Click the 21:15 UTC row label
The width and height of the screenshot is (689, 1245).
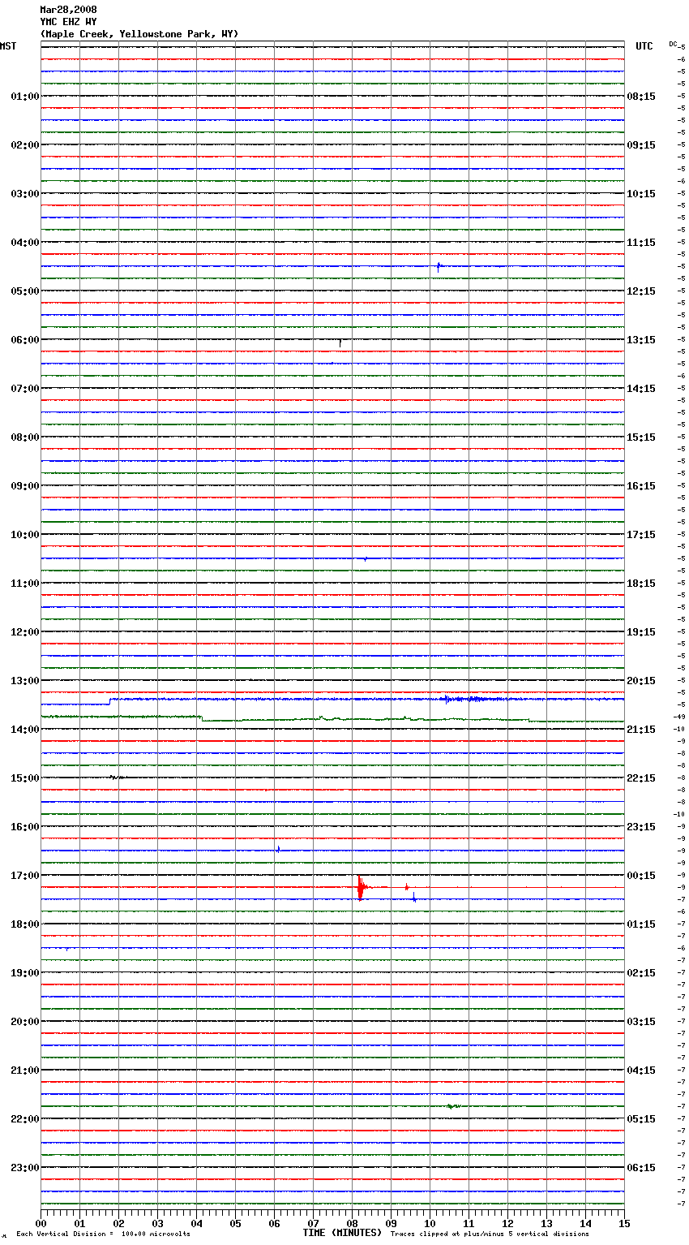tap(641, 730)
